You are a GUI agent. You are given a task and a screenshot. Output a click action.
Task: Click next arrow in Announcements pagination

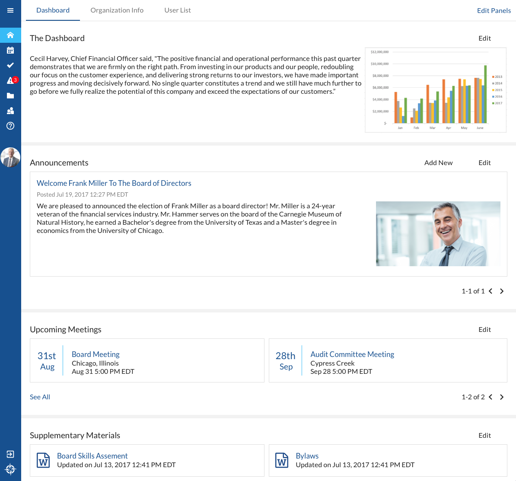501,291
